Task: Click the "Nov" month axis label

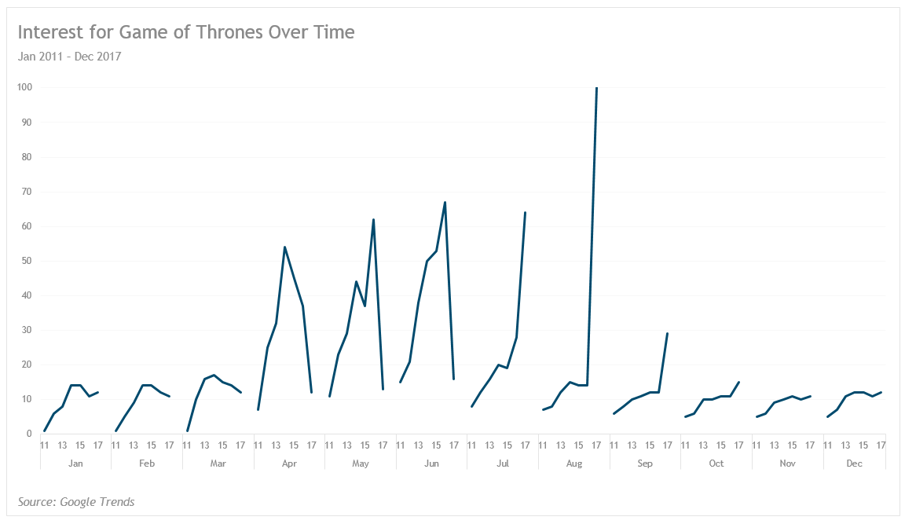Action: [x=788, y=464]
